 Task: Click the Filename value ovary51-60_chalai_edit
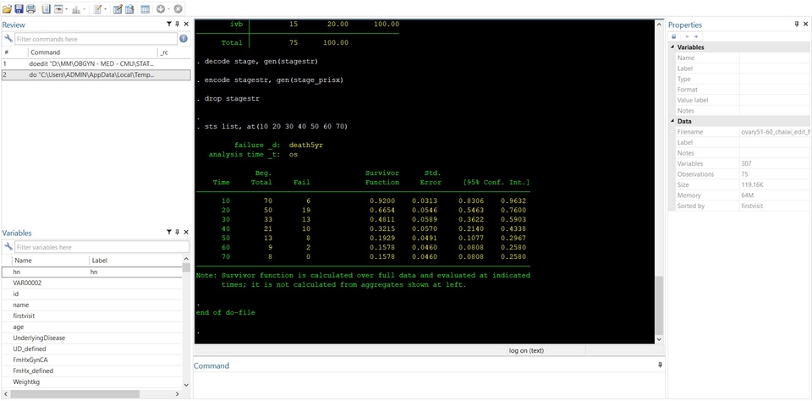[775, 132]
